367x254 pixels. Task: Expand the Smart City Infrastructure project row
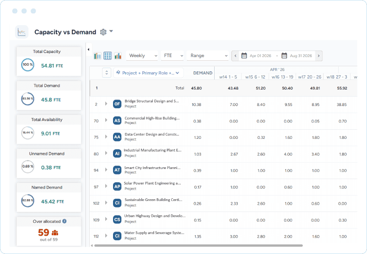(x=106, y=169)
